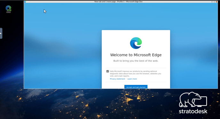This screenshot has height=119, width=220.
Task: Uncheck the optional diagnostic data checkbox
Action: click(x=108, y=71)
